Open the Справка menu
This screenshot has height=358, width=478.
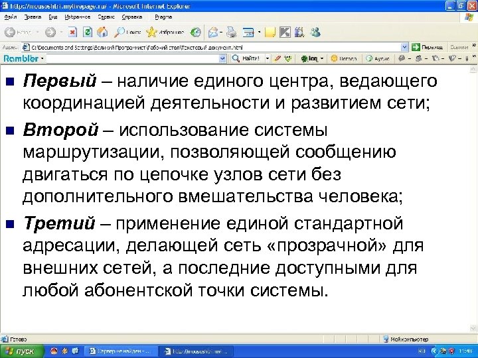pos(132,17)
